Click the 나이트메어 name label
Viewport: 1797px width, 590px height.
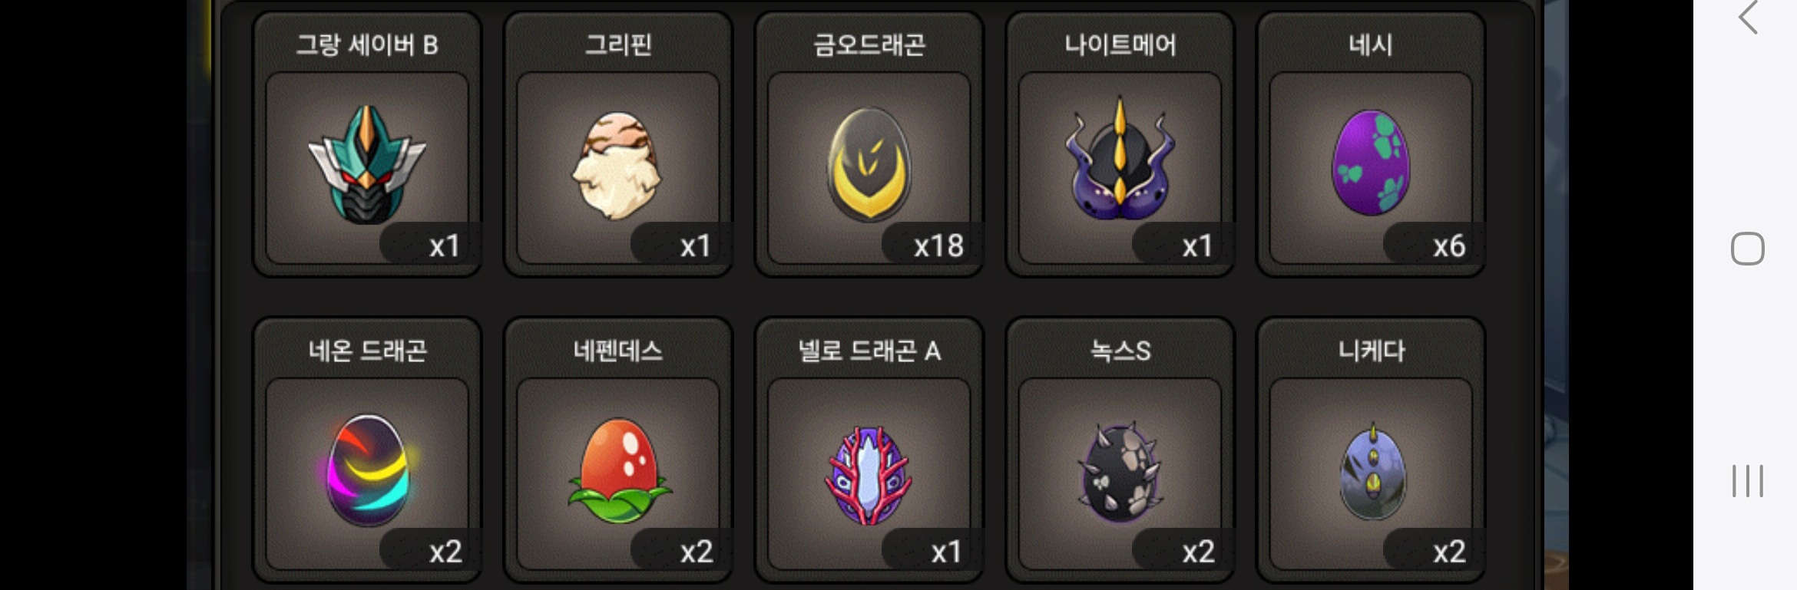pos(1120,44)
